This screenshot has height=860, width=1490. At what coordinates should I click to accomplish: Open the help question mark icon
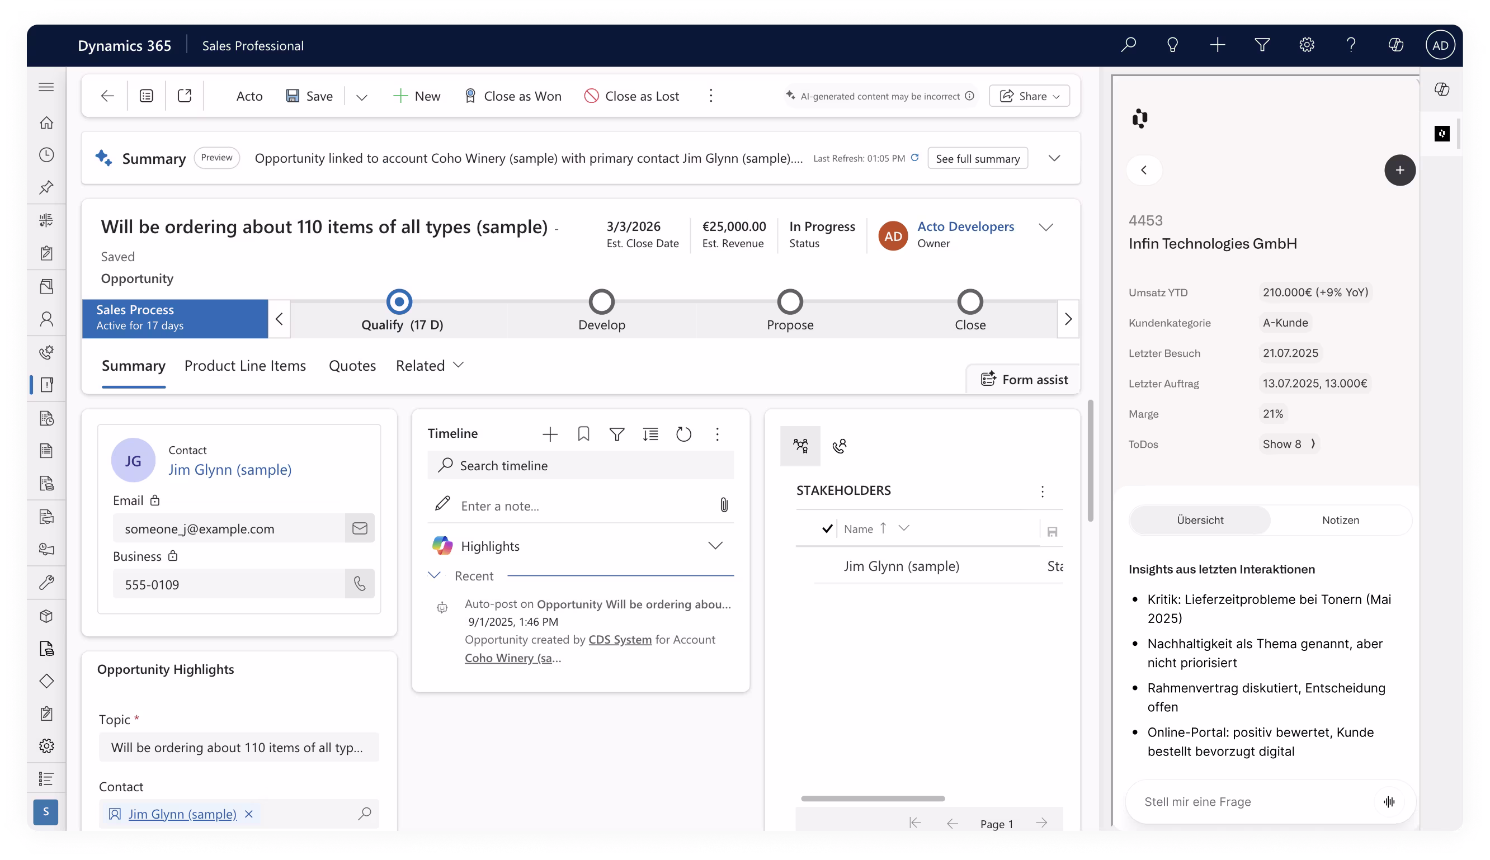(x=1351, y=45)
